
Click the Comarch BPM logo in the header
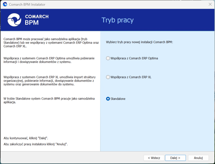[x=28, y=20]
